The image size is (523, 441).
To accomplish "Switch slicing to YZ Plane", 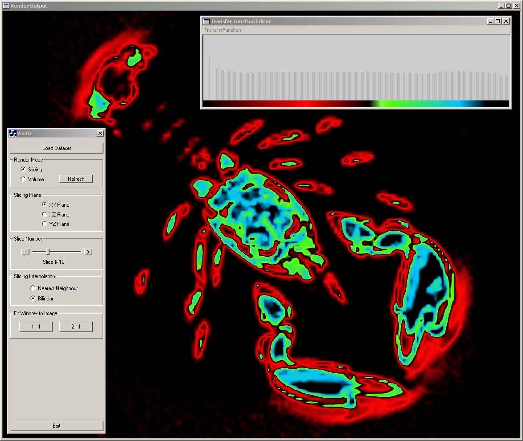I will (45, 224).
